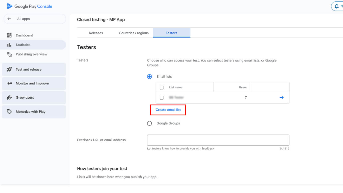Click the back arrow beside All apps

click(9, 19)
